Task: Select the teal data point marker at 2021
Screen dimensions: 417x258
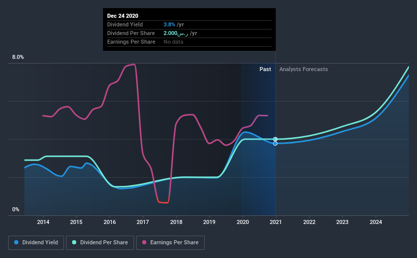Action: pyautogui.click(x=275, y=139)
